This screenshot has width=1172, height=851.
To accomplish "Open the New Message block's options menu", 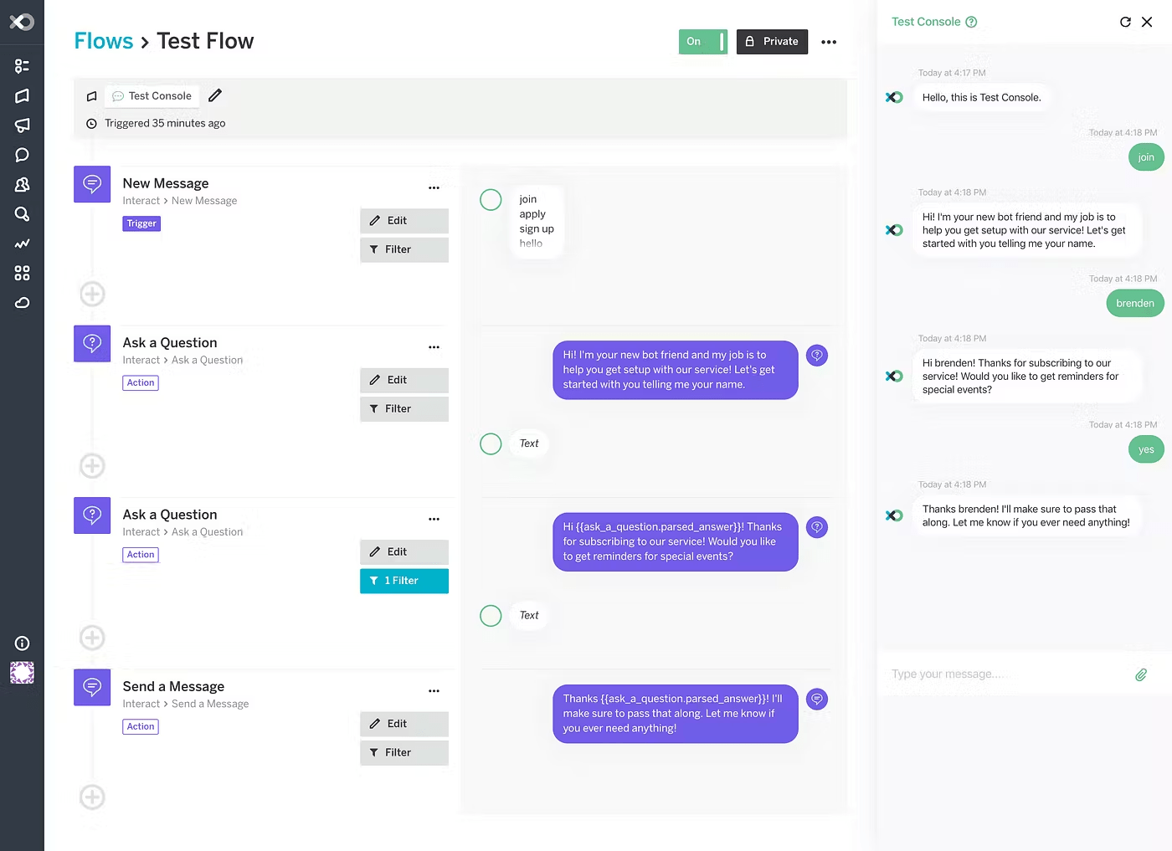I will pos(434,187).
